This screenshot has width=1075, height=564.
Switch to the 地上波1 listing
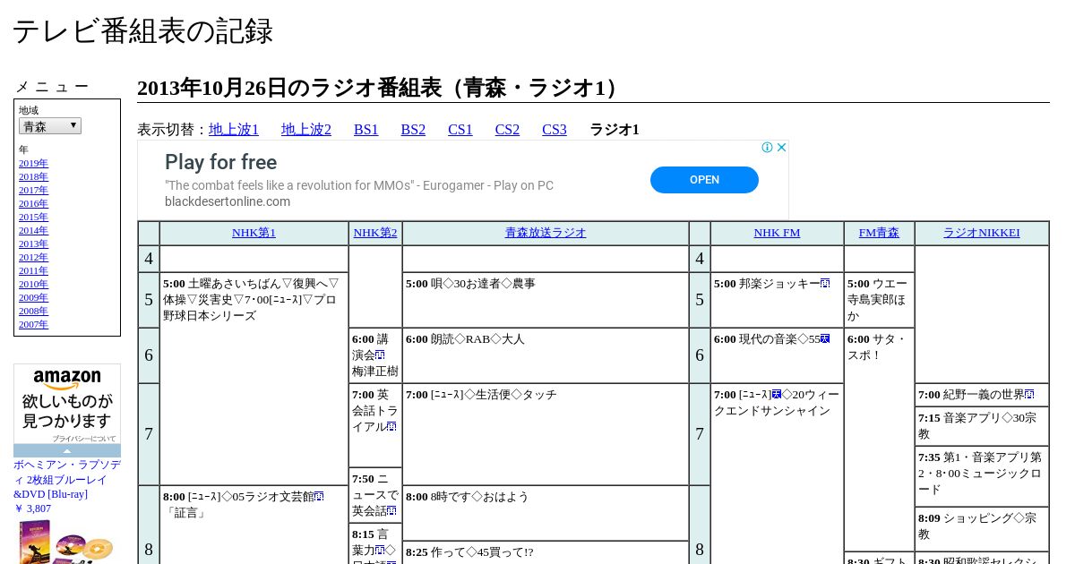(x=234, y=129)
